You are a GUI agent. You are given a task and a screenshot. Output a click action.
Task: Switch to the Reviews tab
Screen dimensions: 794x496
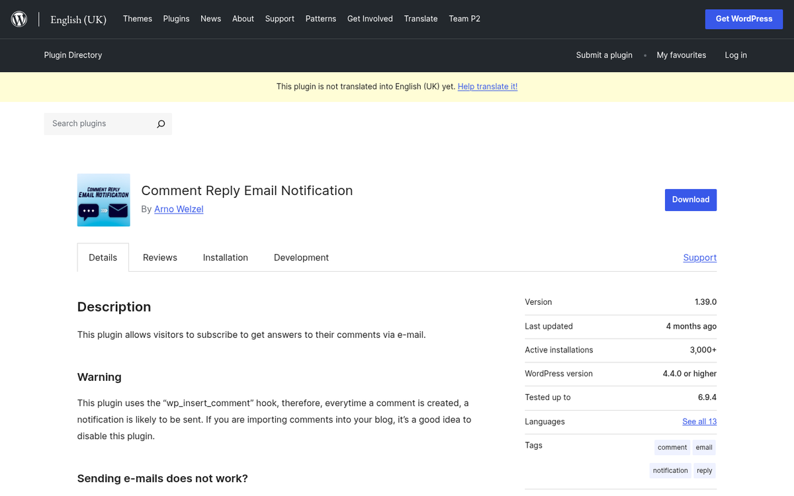[x=159, y=257]
